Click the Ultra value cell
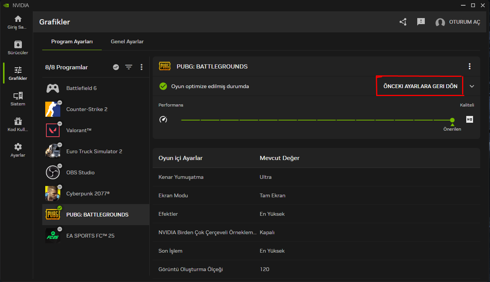 point(266,177)
